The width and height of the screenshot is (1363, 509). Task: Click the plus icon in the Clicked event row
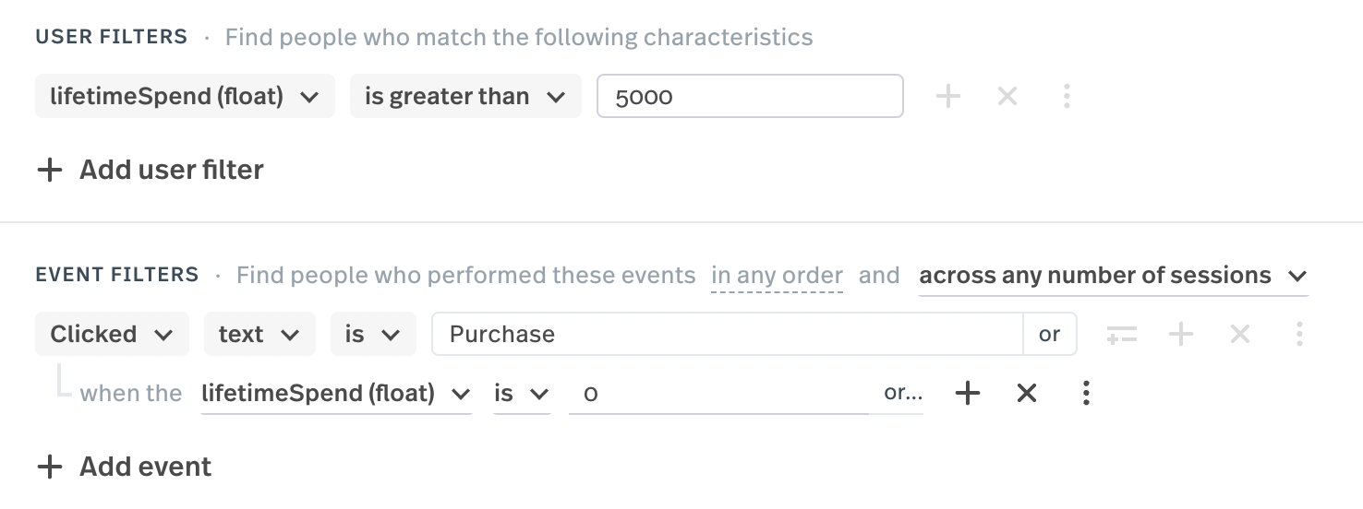pos(1181,334)
